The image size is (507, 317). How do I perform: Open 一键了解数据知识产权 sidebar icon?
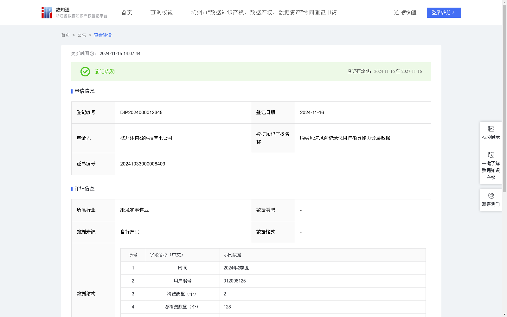coord(491,155)
